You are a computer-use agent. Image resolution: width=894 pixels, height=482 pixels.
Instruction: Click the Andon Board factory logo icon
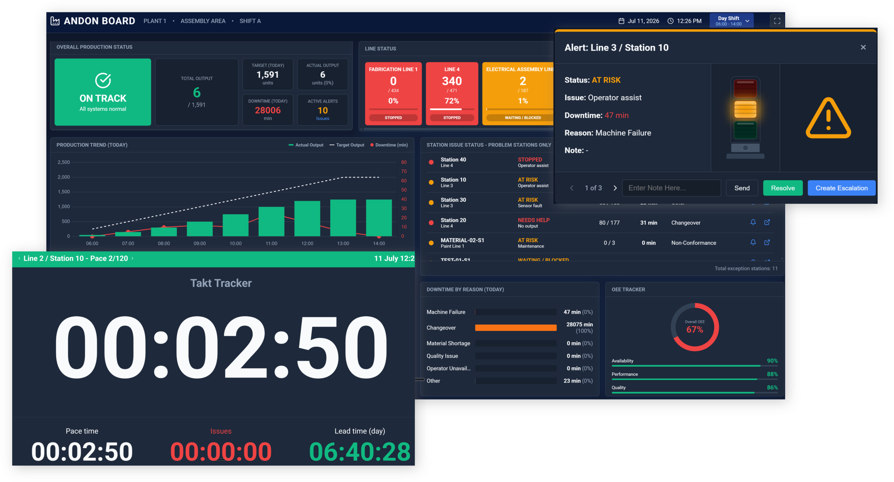(55, 21)
